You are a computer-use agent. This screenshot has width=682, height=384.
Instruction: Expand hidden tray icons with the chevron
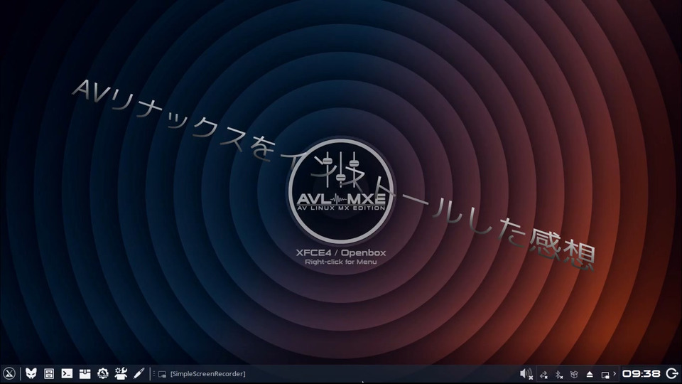(615, 373)
